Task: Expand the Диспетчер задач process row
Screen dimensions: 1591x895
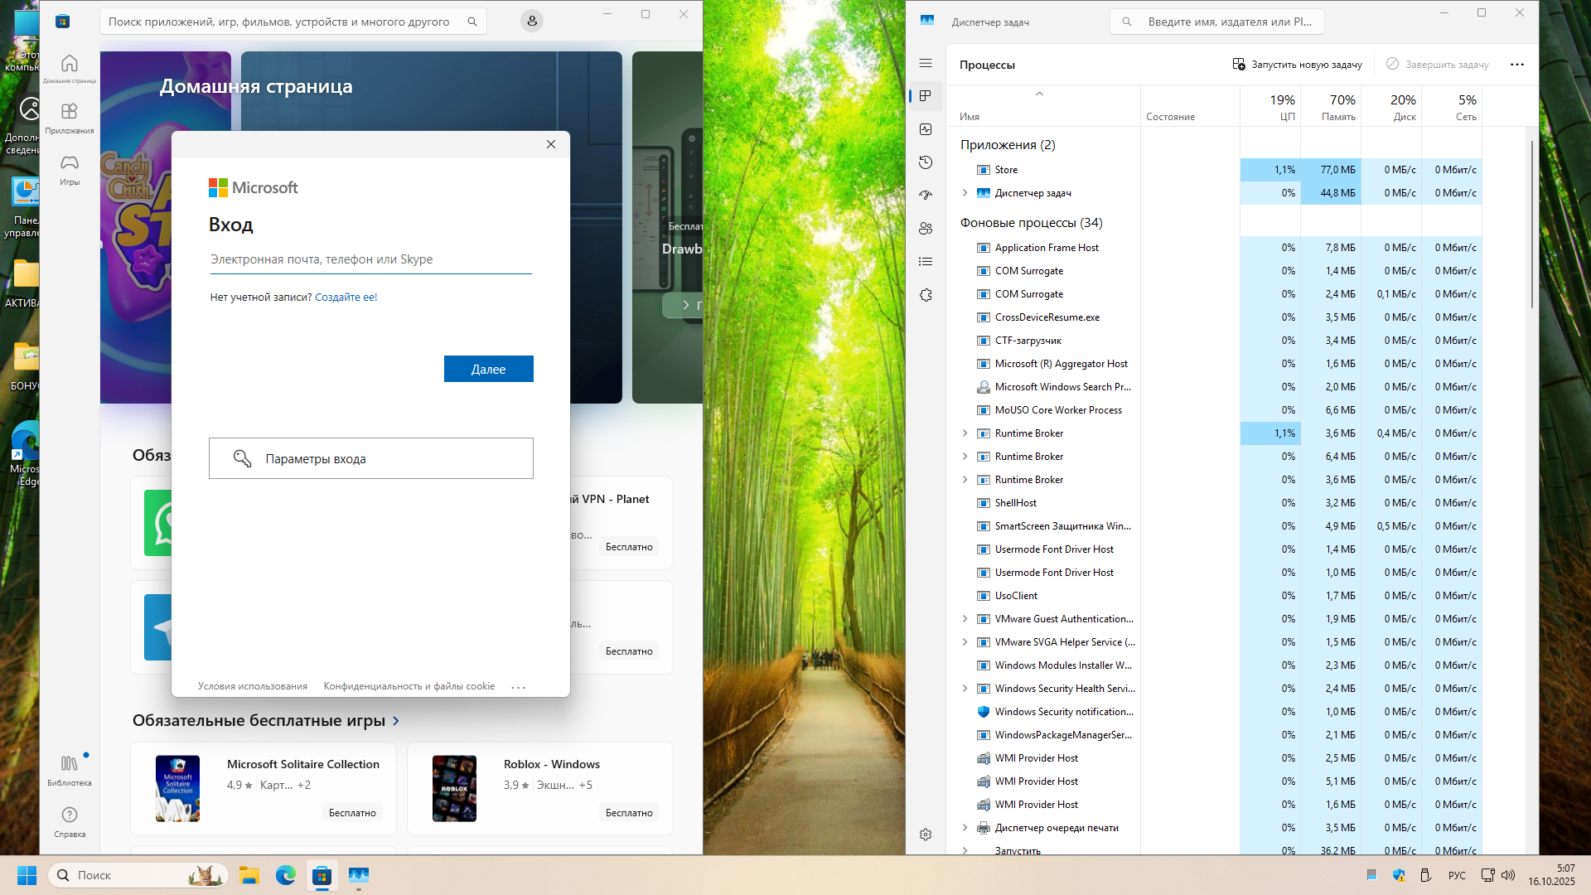Action: (965, 193)
